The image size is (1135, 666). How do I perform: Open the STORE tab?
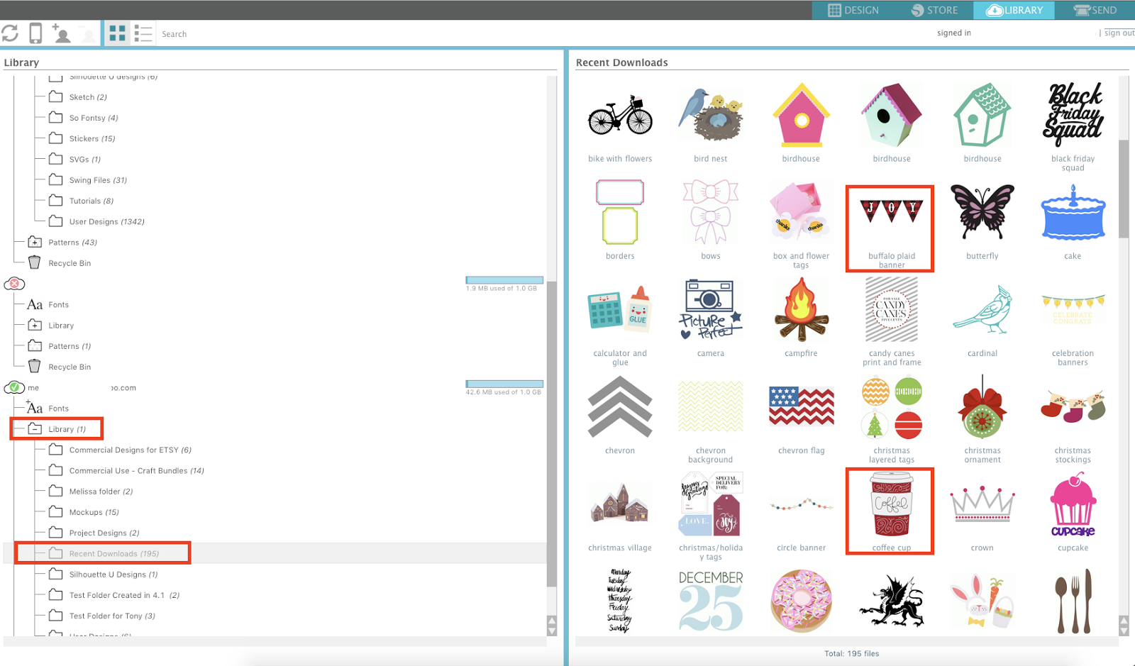click(934, 10)
